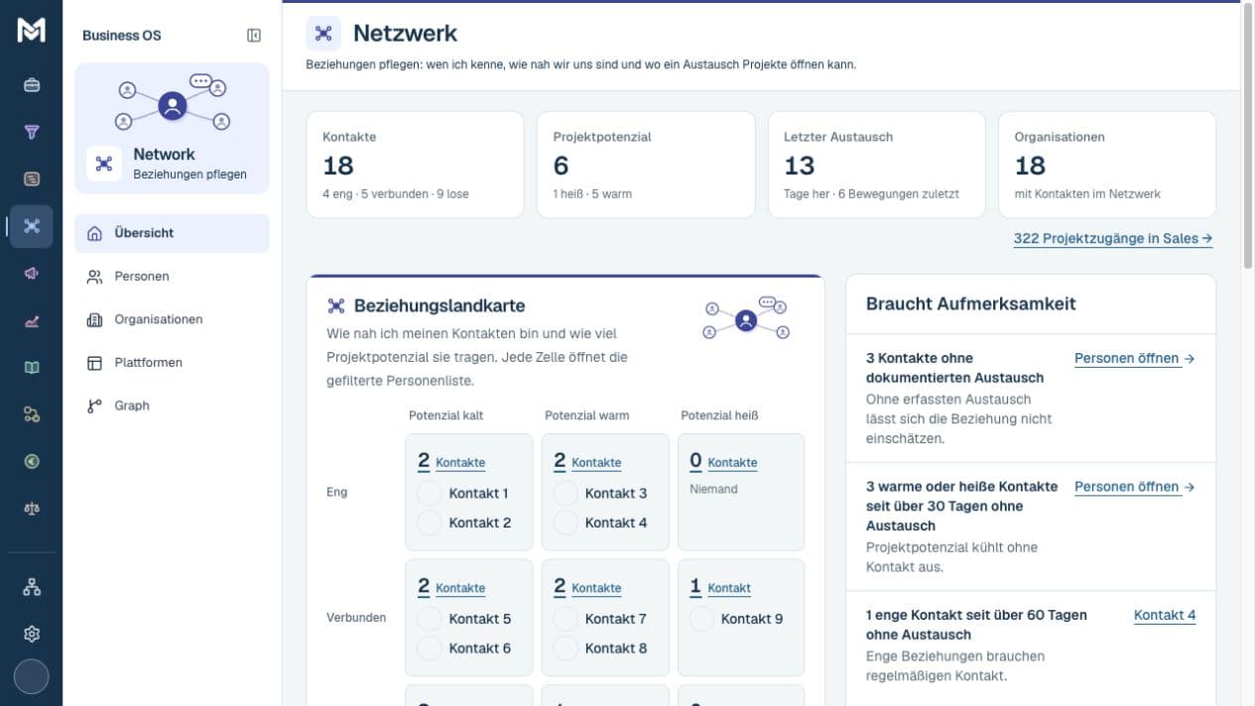Open the megaphone marketing icon in the left rail
The height and width of the screenshot is (706, 1255).
click(31, 273)
